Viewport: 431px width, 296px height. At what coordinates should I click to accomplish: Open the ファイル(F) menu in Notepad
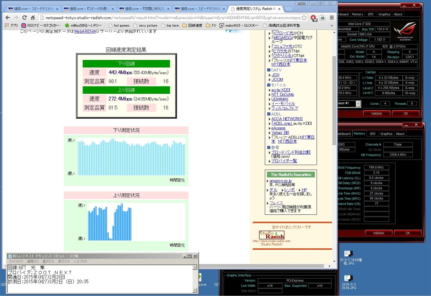16,261
